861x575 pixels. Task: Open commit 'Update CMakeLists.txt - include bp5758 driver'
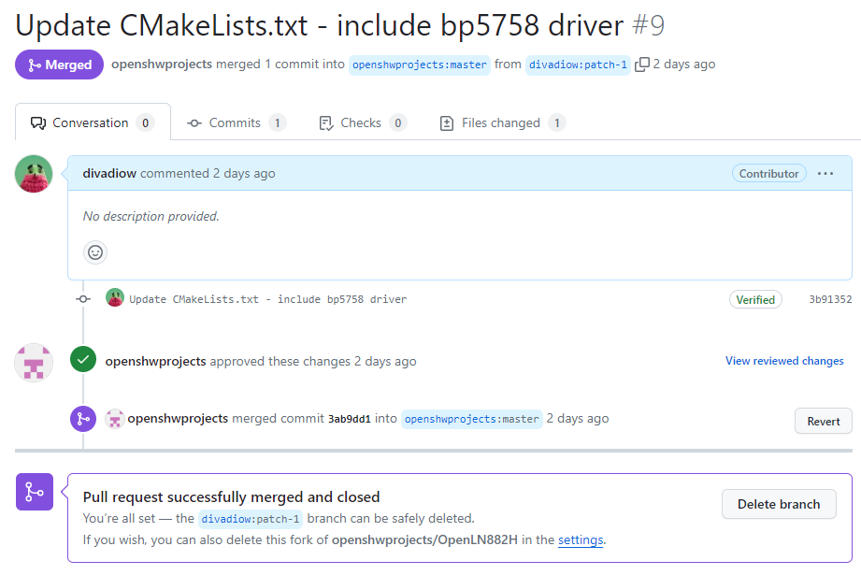pos(268,299)
